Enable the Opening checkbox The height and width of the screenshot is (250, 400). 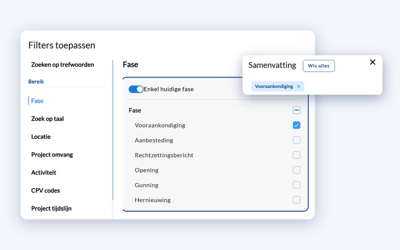[x=296, y=170]
